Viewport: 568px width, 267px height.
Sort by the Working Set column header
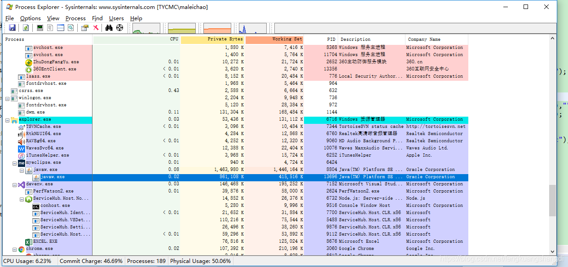coord(274,39)
